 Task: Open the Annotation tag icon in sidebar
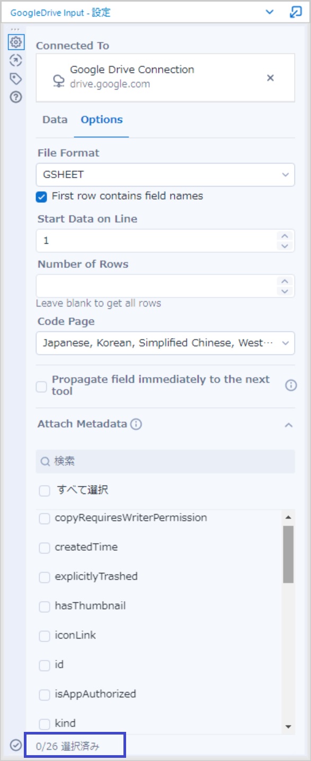(x=16, y=78)
